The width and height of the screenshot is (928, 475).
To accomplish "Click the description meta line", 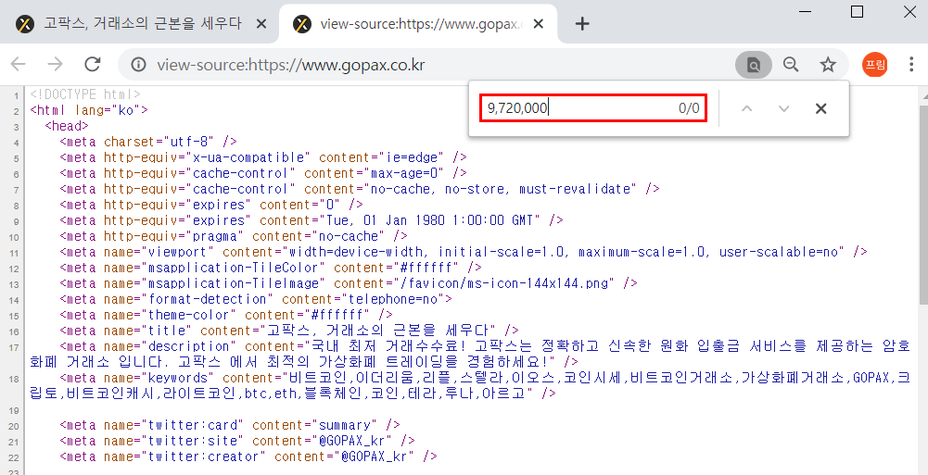I will pyautogui.click(x=471, y=354).
